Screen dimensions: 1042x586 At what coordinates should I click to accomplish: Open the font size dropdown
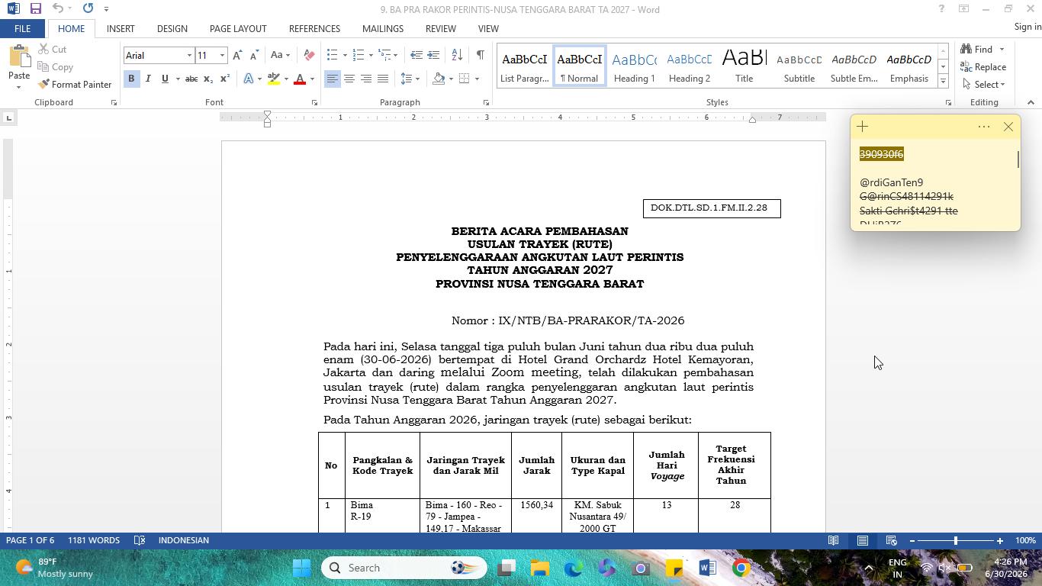pyautogui.click(x=222, y=56)
